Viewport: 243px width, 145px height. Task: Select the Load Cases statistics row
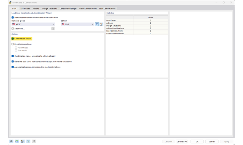[137, 20]
